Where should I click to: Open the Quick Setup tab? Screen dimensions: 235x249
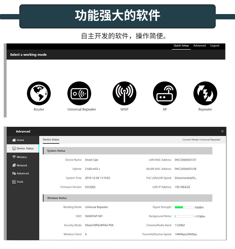point(181,46)
